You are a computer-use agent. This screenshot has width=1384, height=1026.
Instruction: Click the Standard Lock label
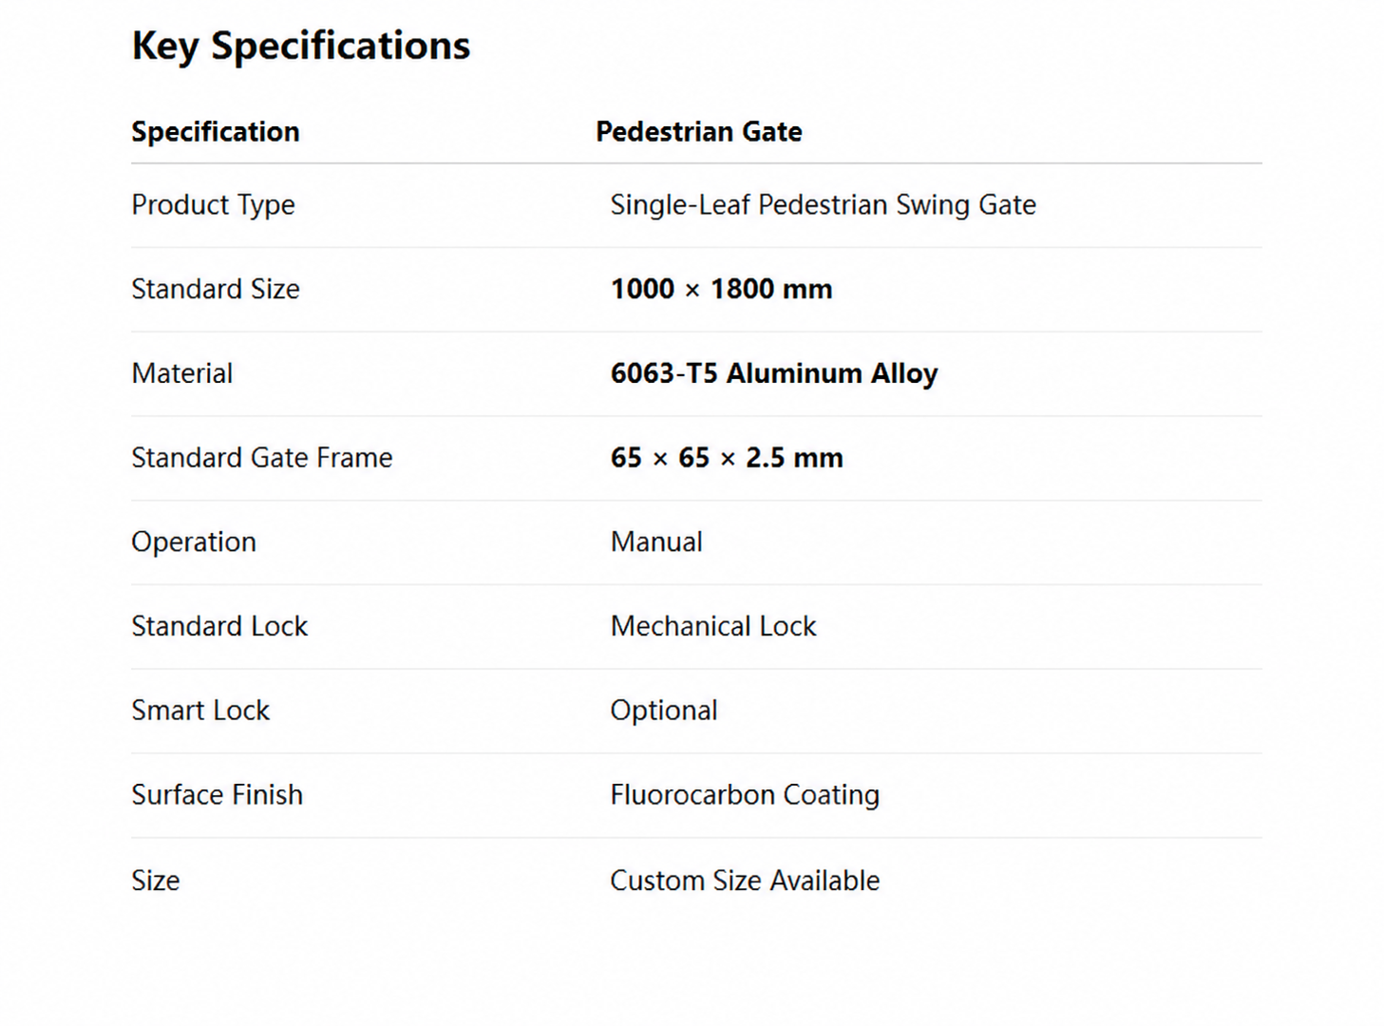(x=219, y=626)
